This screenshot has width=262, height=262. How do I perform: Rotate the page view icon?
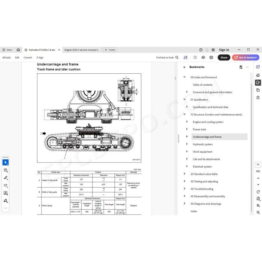(258, 192)
